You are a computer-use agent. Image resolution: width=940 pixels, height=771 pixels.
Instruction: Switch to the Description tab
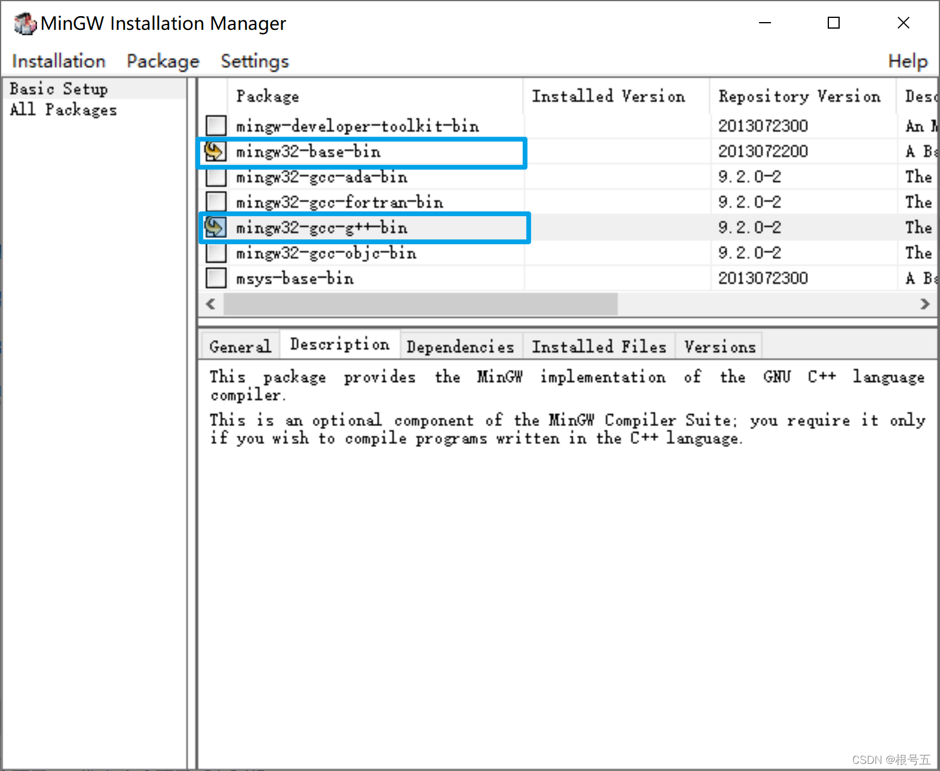(339, 344)
